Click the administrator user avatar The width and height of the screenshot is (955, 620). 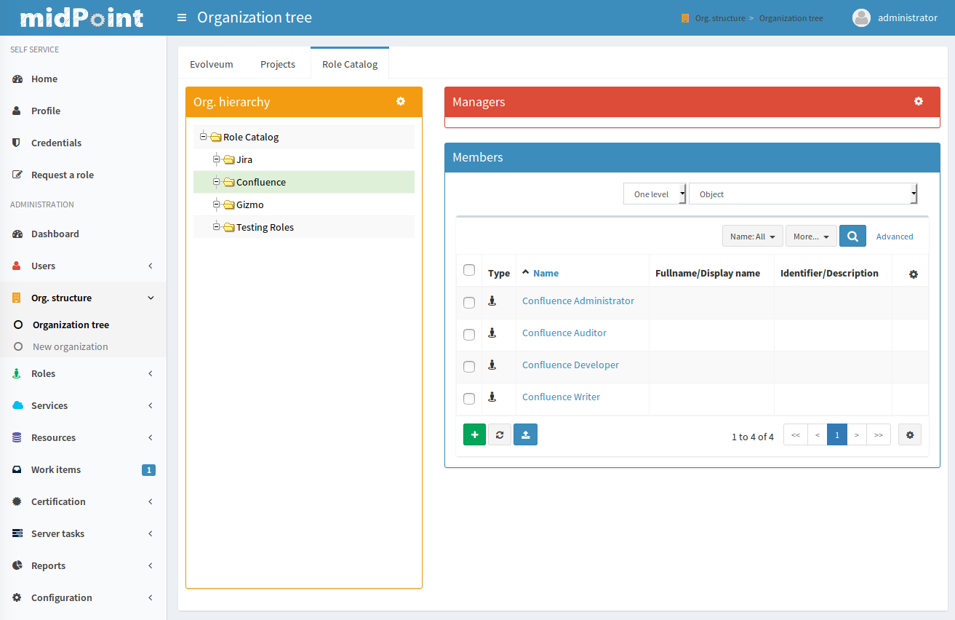tap(861, 17)
